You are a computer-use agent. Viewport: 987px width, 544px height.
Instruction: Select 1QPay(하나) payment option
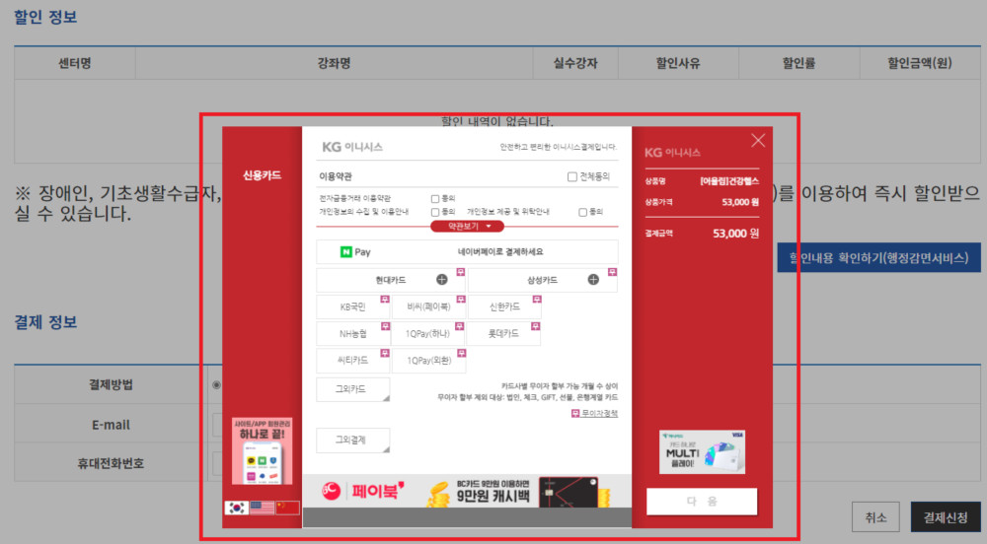428,333
